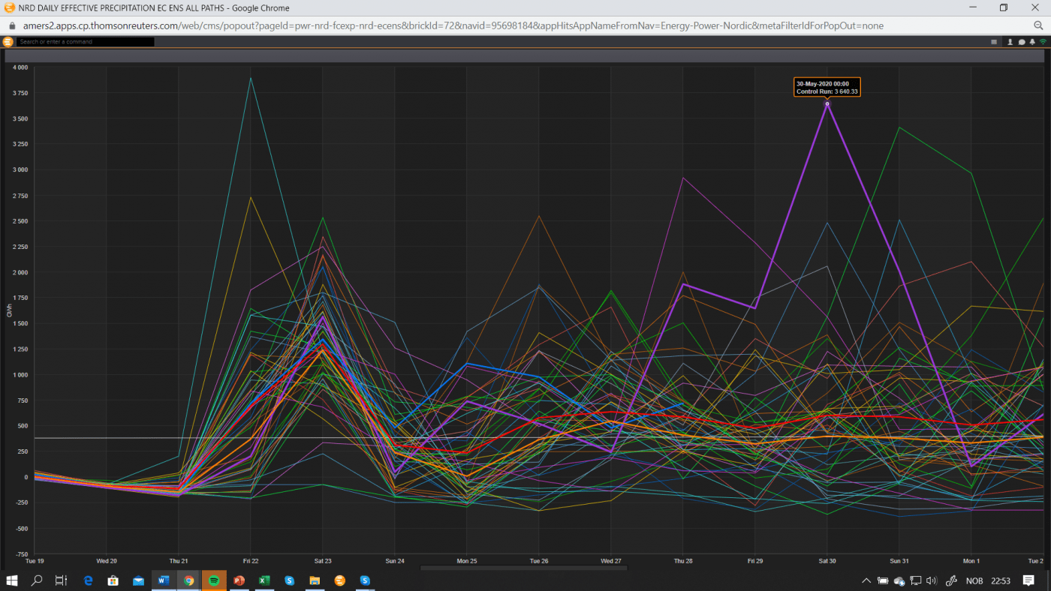
Task: Open the chat messages bubble icon
Action: pyautogui.click(x=1022, y=42)
